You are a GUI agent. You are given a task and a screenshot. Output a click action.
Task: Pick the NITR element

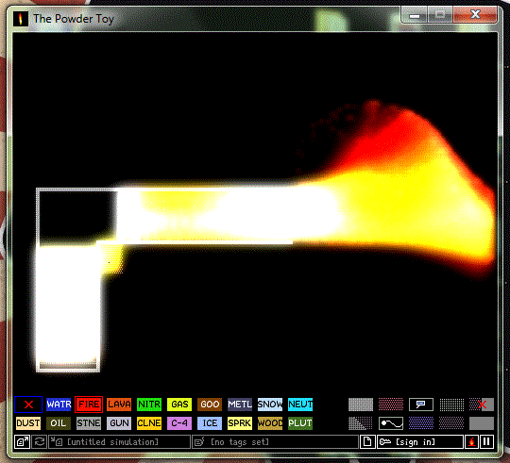[x=149, y=405]
